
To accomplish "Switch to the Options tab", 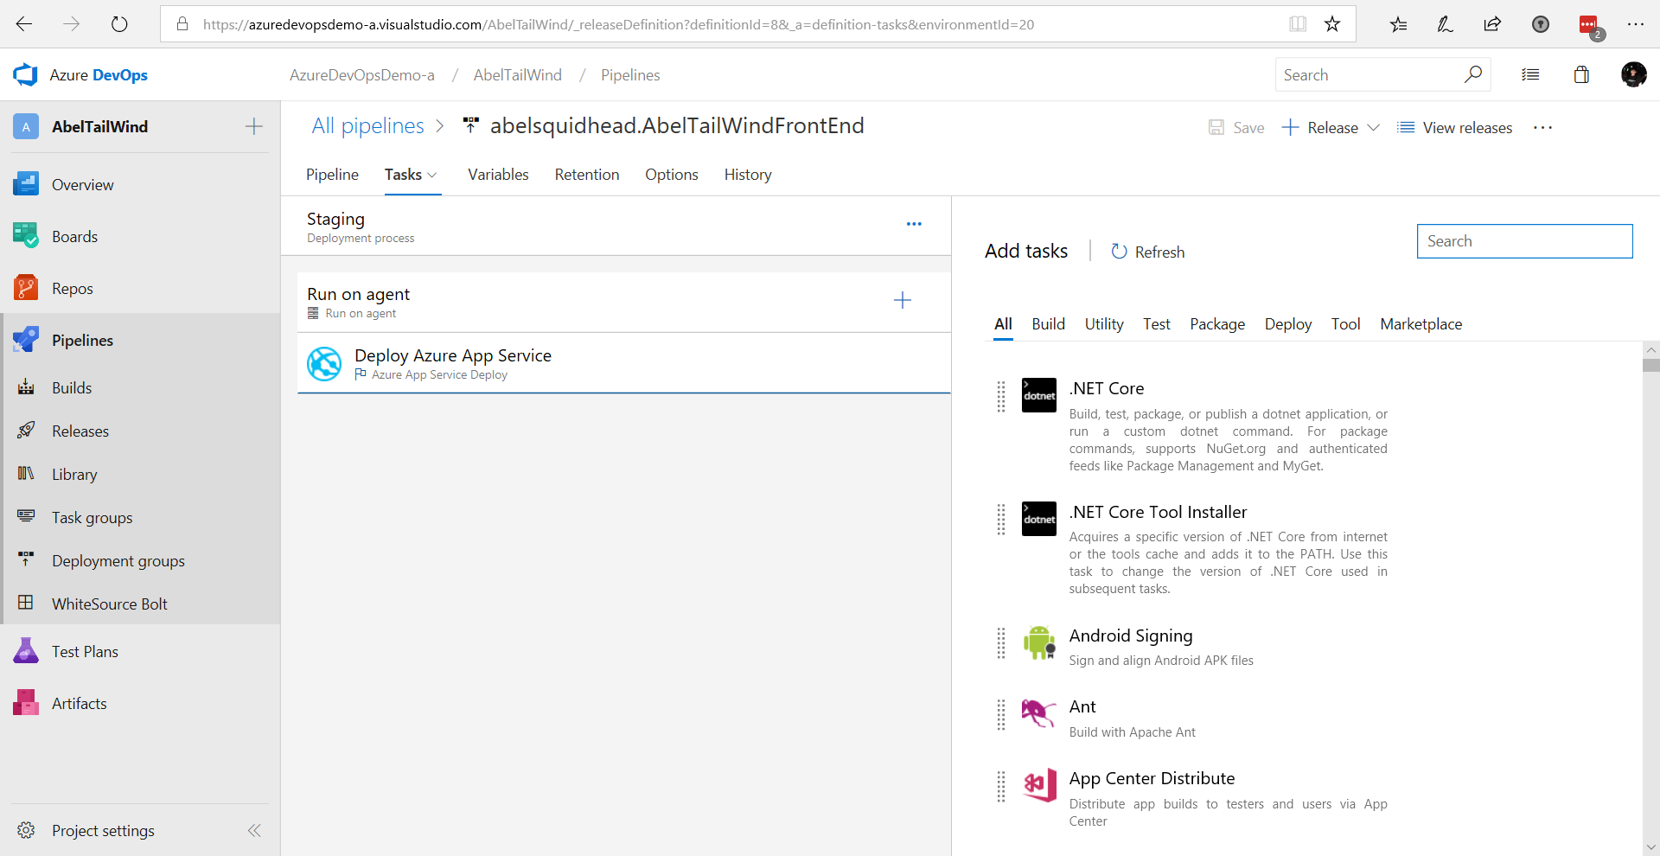I will pos(671,175).
